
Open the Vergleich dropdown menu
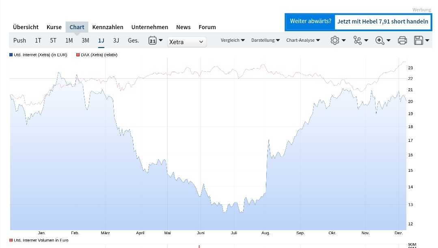pyautogui.click(x=233, y=41)
